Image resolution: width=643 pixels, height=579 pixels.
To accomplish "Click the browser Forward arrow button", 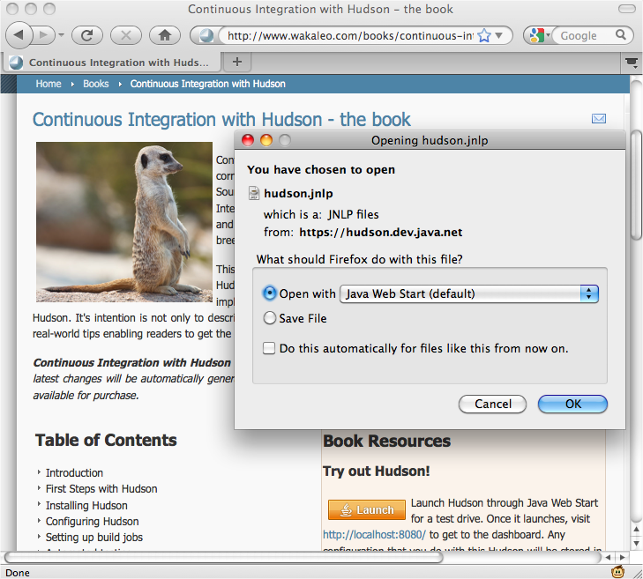I will 43,35.
